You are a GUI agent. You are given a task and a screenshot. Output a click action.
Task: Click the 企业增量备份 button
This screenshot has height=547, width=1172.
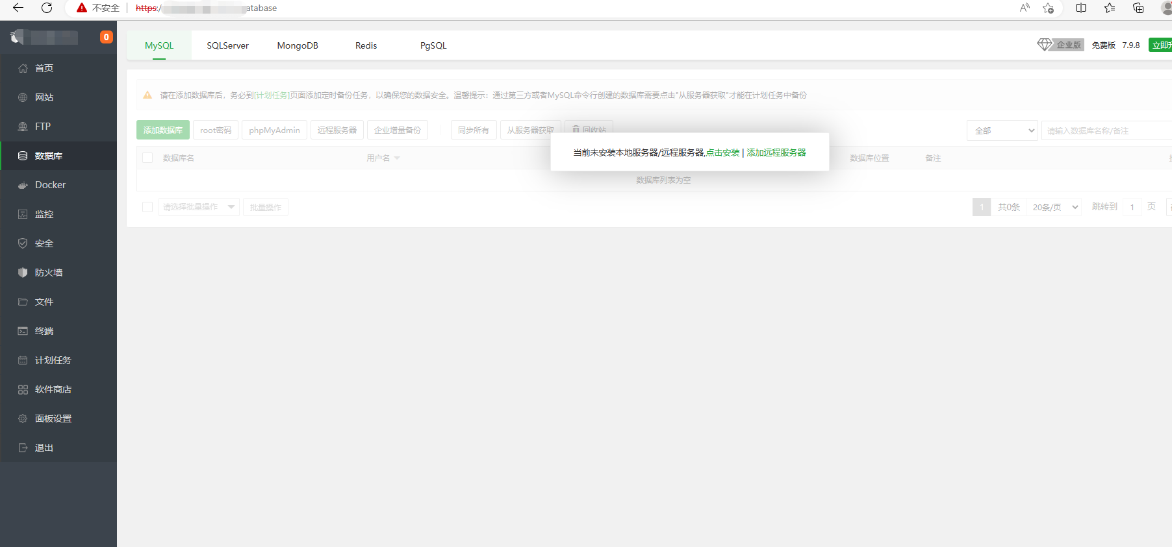point(398,130)
